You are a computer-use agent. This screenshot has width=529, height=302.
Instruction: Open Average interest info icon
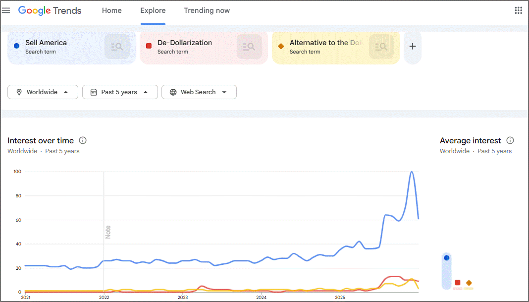point(510,140)
